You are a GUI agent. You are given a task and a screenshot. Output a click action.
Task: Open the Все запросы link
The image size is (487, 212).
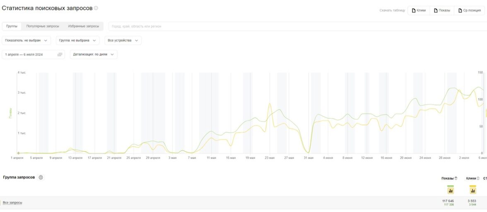pyautogui.click(x=12, y=202)
